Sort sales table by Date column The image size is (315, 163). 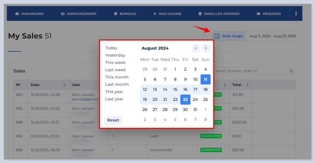[64, 85]
